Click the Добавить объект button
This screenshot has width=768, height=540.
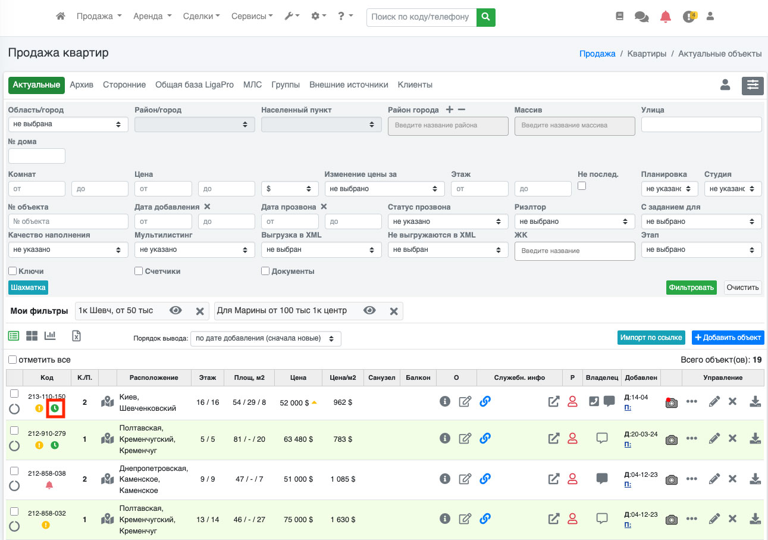[728, 338]
